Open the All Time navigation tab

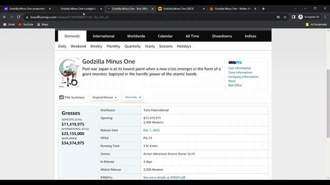click(192, 36)
